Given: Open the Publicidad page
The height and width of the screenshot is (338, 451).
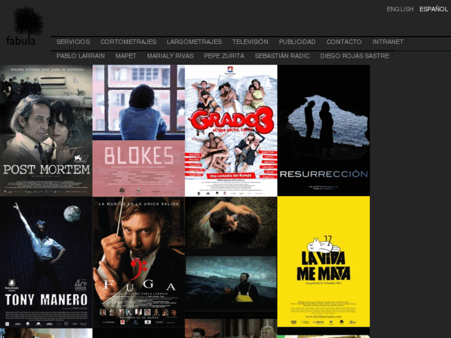Looking at the screenshot, I should click(x=297, y=42).
